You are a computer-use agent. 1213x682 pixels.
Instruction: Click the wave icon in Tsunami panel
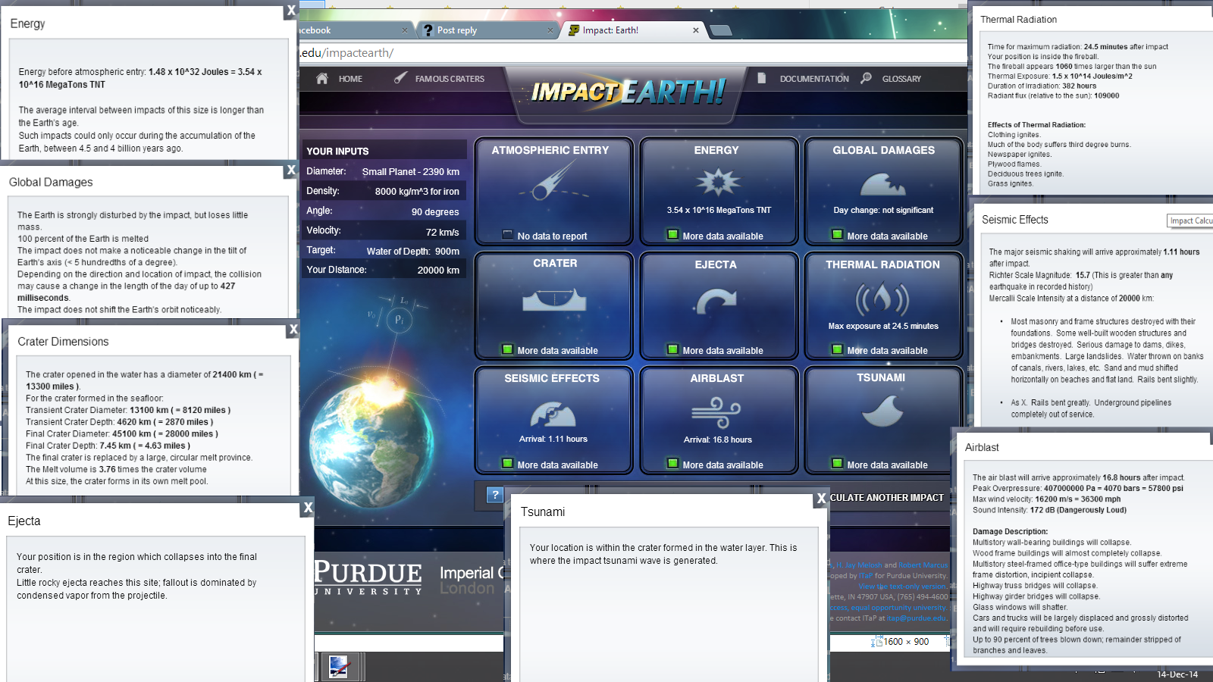(882, 412)
